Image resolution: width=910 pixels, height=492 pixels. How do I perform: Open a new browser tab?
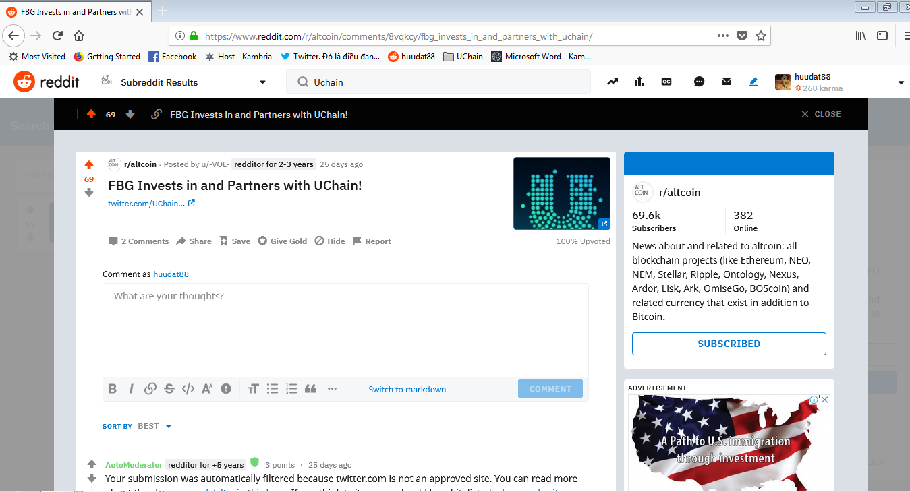[x=162, y=11]
